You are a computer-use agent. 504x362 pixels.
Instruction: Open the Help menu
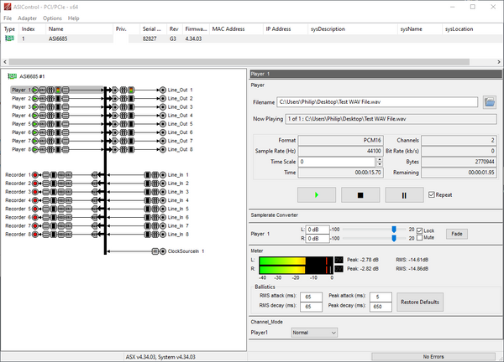point(74,18)
